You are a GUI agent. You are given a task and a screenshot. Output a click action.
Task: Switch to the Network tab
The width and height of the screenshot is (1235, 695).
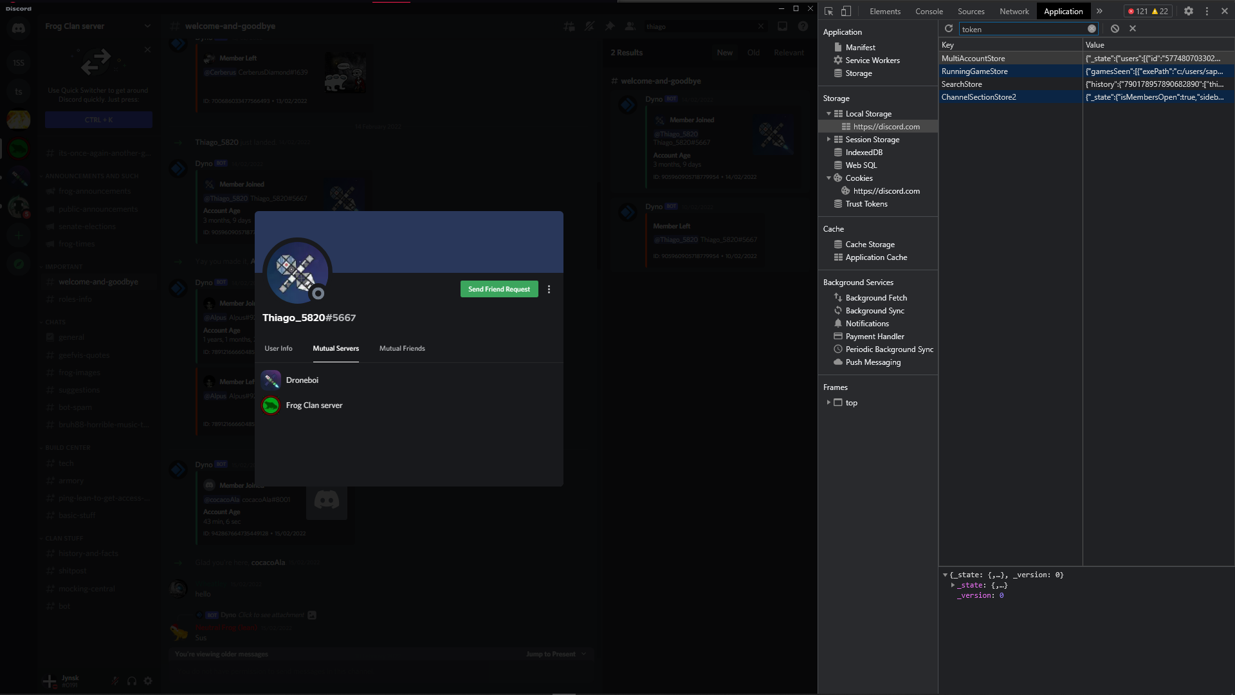[1014, 12]
